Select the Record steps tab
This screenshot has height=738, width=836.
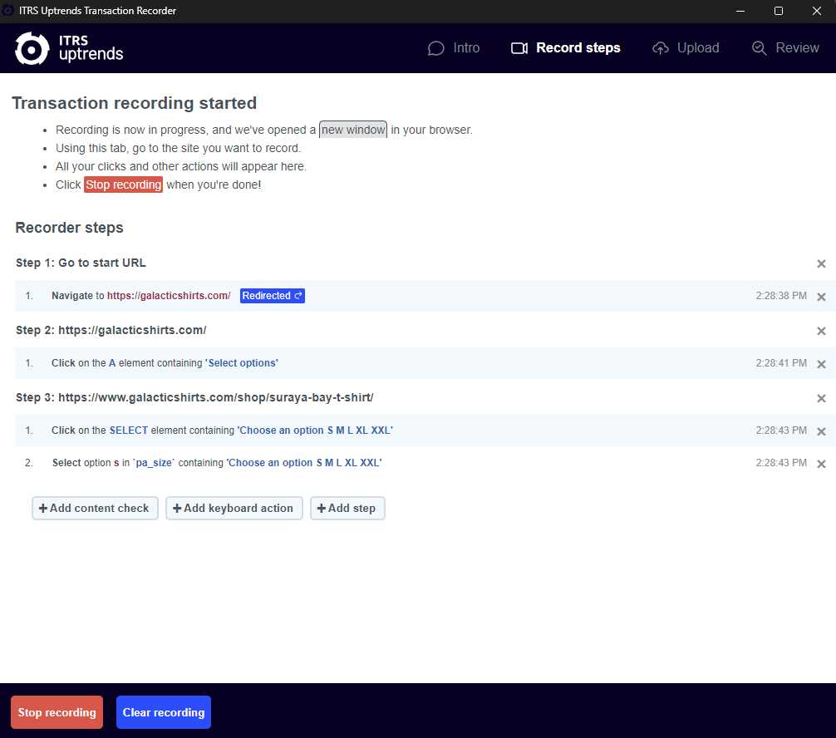point(566,48)
